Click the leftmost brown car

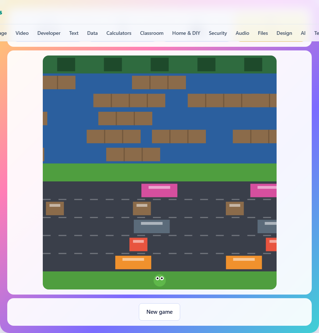click(55, 208)
